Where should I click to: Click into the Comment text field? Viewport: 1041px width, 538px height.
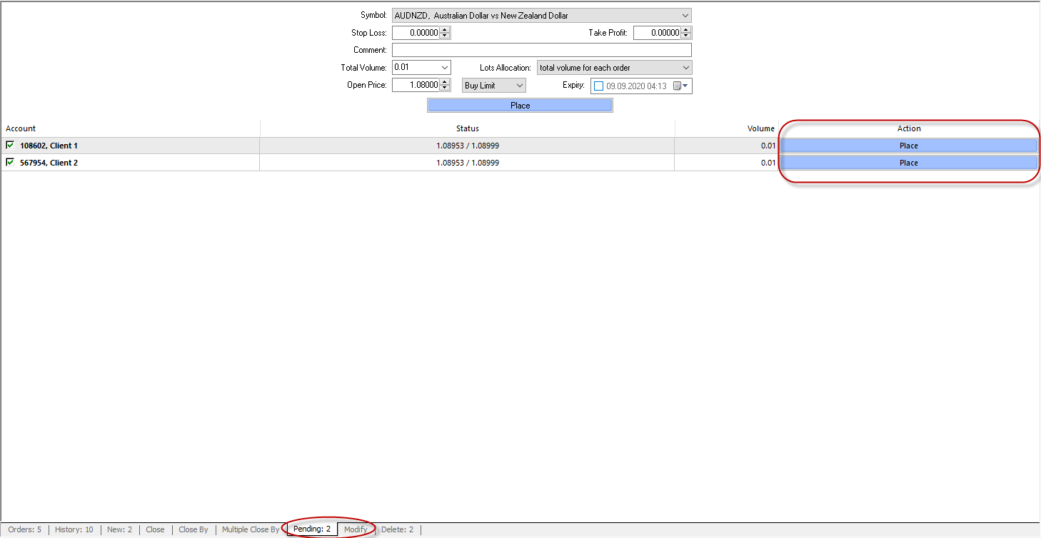click(541, 50)
